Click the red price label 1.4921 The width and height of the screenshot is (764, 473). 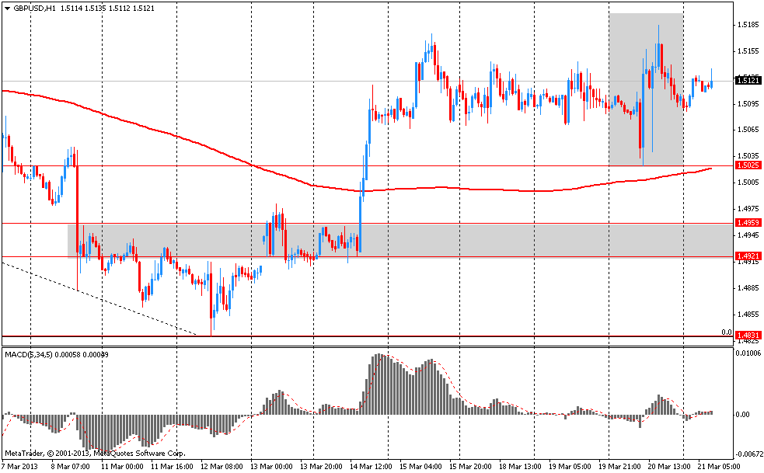point(748,256)
